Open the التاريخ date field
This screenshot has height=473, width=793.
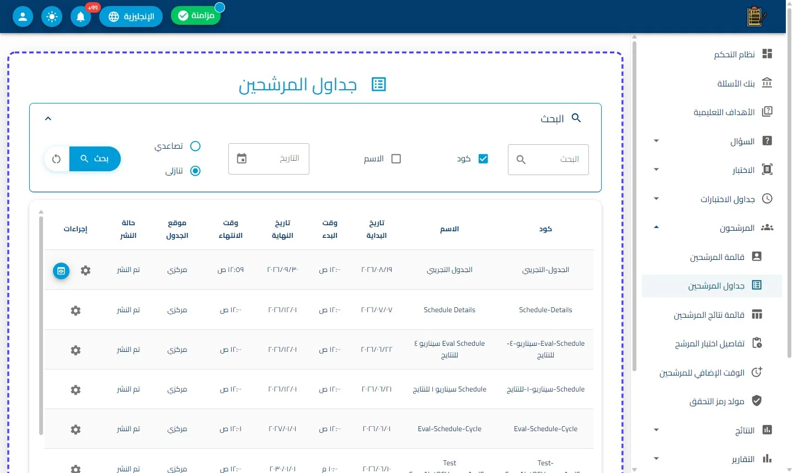269,159
